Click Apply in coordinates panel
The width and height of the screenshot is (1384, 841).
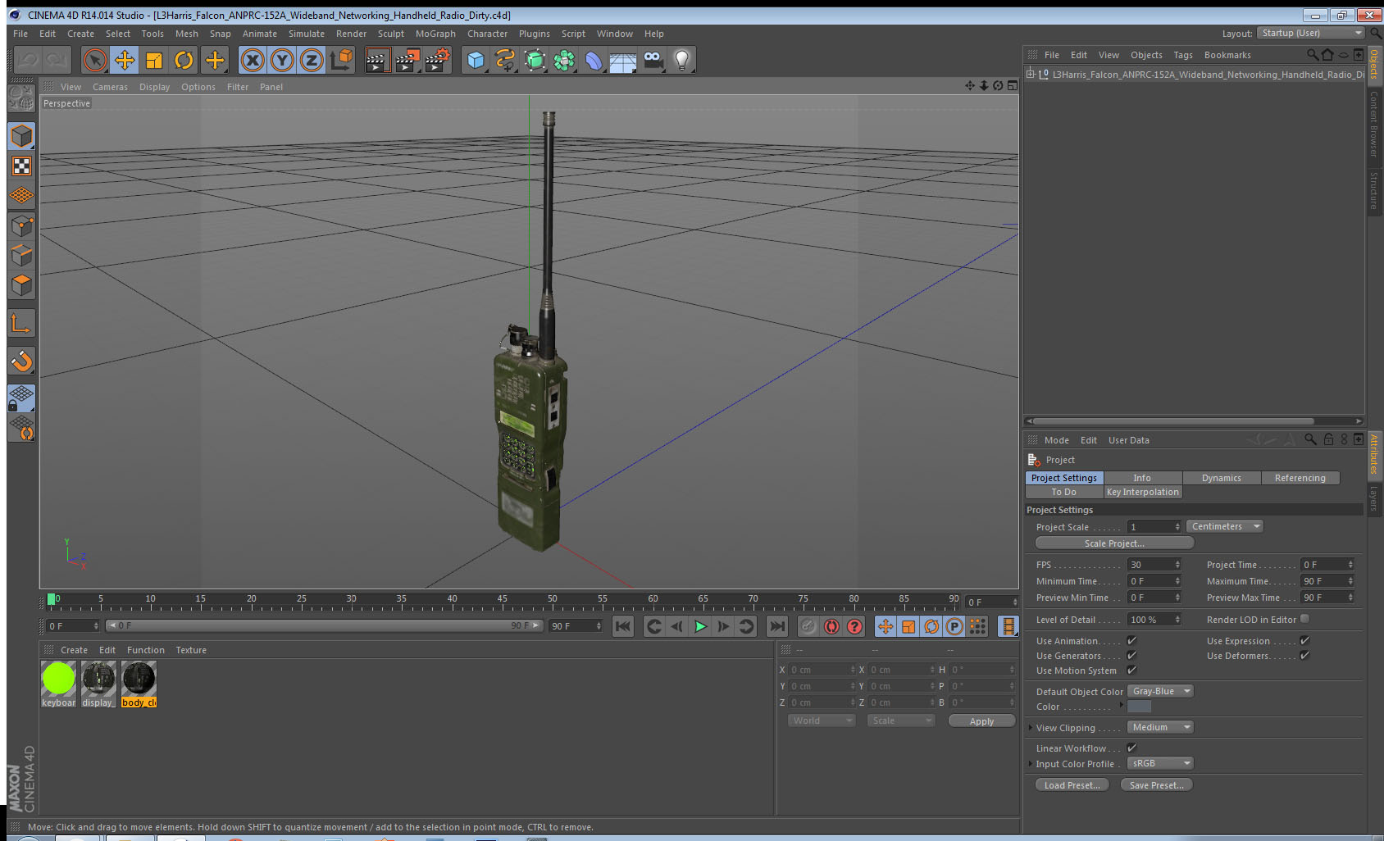[x=981, y=721]
